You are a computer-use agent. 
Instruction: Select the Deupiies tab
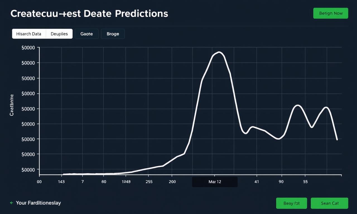(x=59, y=34)
